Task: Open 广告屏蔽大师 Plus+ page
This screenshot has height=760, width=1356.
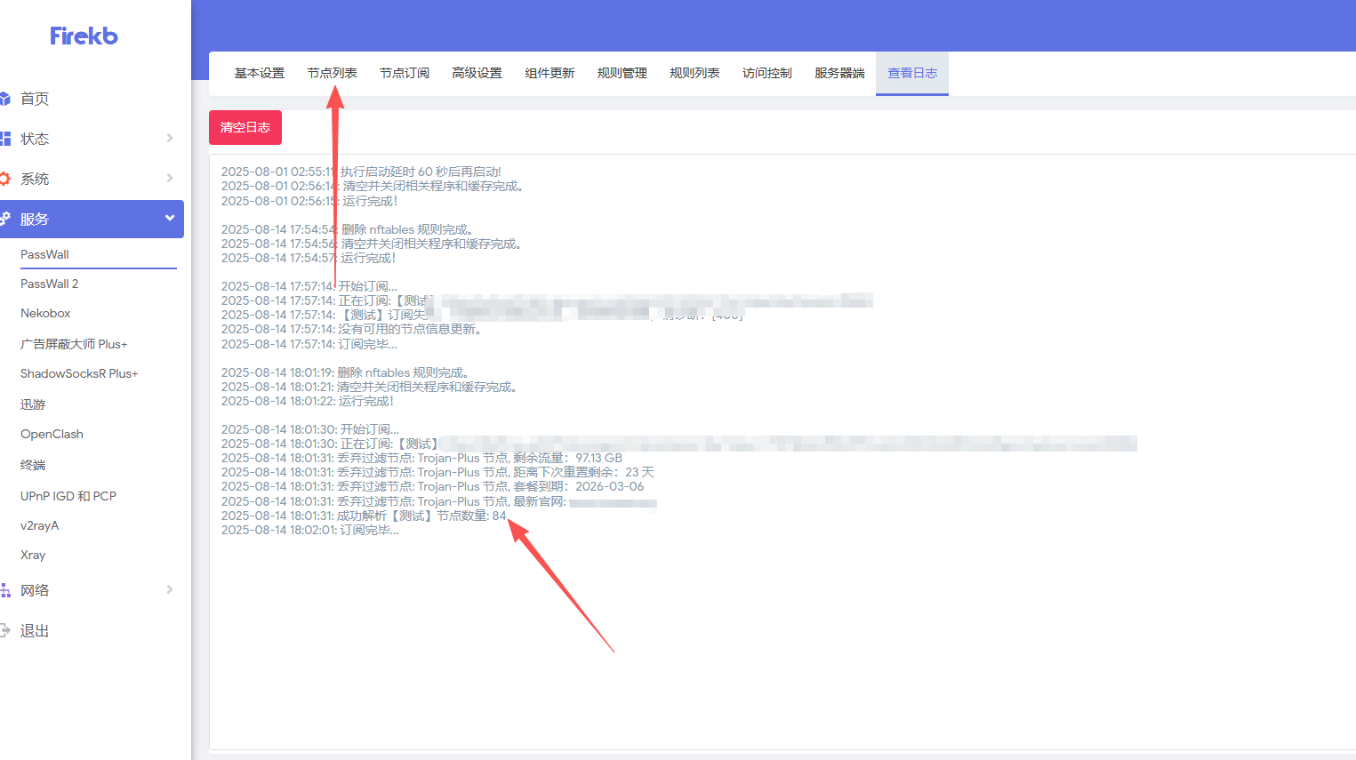Action: [74, 344]
